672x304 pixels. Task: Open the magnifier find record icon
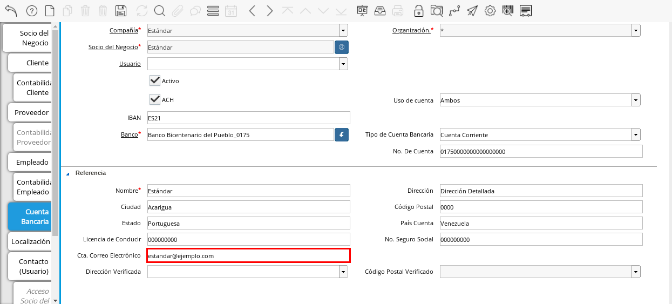159,11
